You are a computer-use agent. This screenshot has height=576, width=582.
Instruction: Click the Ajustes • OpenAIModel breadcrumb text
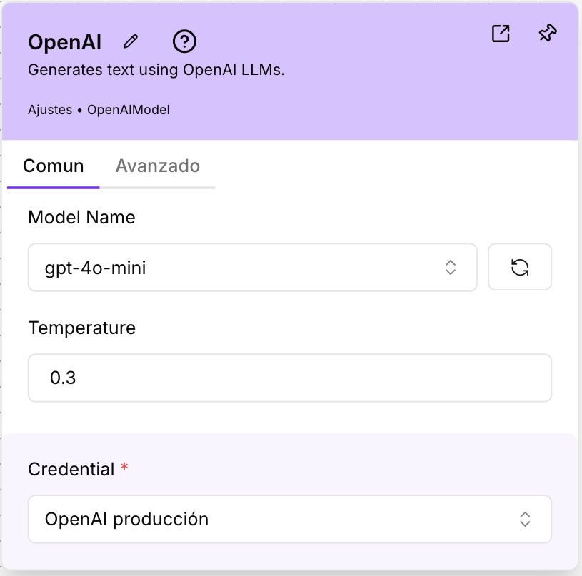point(99,110)
